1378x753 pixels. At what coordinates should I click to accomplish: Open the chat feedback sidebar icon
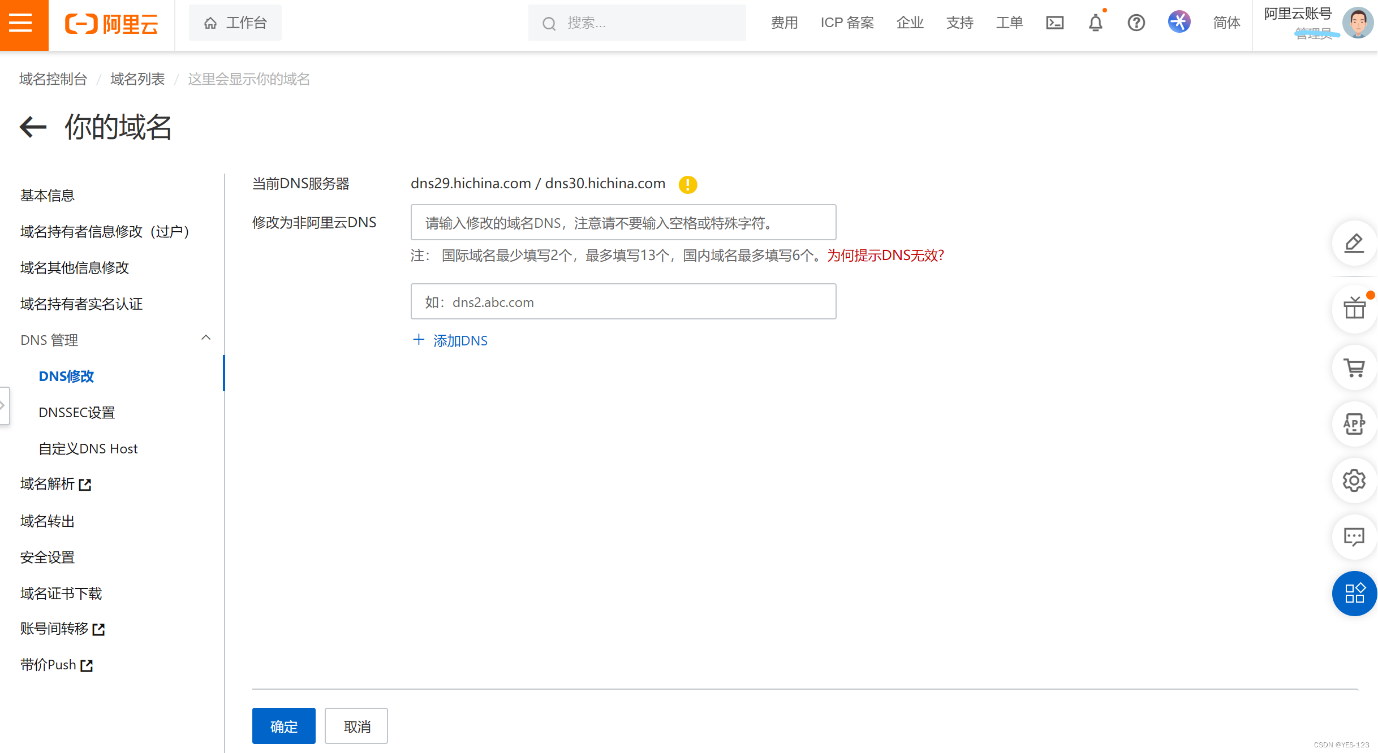(1354, 537)
